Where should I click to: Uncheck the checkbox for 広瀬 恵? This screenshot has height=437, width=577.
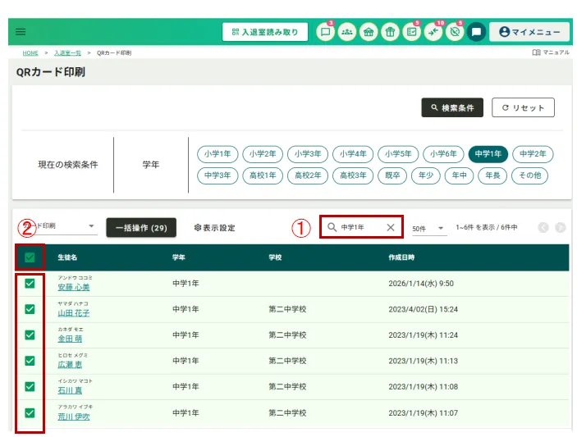[x=30, y=361]
